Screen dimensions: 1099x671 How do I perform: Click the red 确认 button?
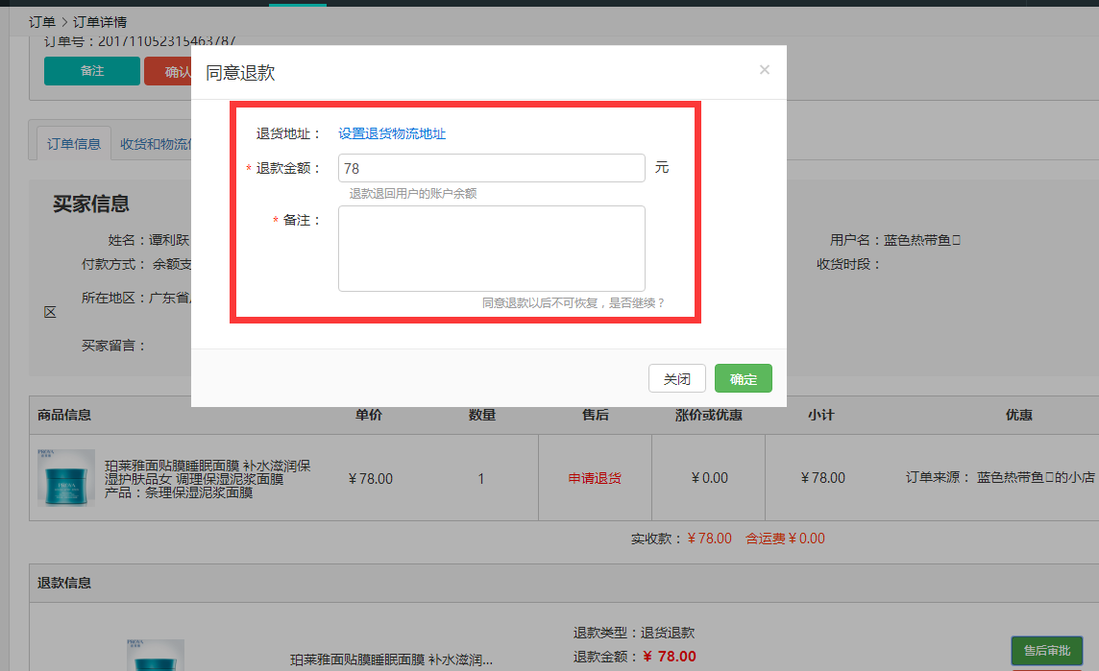169,71
